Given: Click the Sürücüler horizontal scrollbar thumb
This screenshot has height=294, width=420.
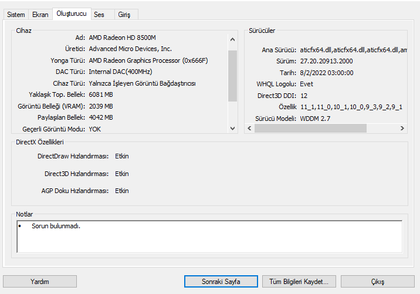Looking at the screenshot, I should pyautogui.click(x=310, y=128).
